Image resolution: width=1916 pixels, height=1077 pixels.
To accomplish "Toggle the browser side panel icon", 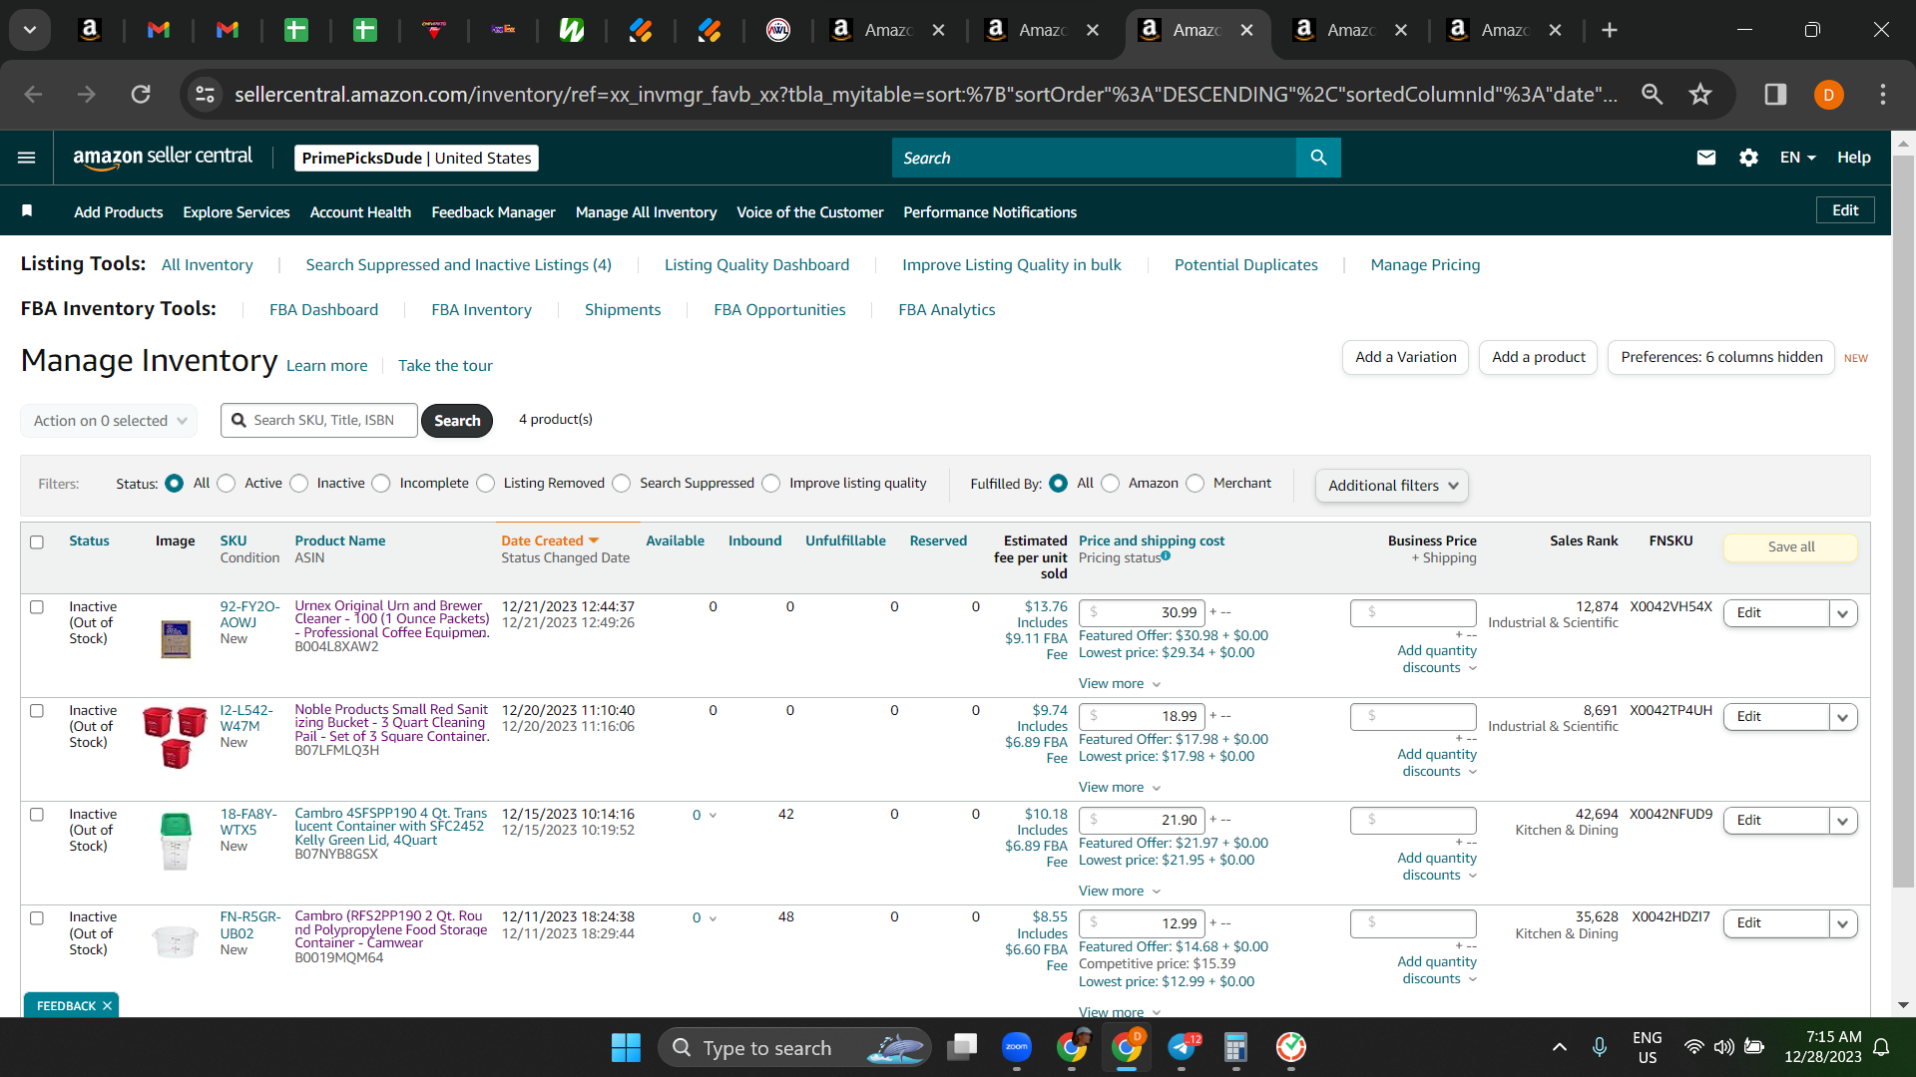I will (1775, 95).
